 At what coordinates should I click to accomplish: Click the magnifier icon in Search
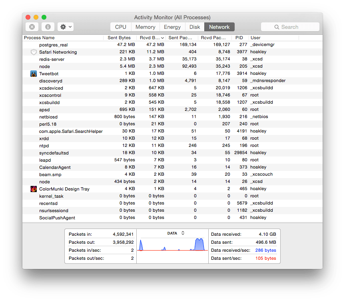[277, 27]
